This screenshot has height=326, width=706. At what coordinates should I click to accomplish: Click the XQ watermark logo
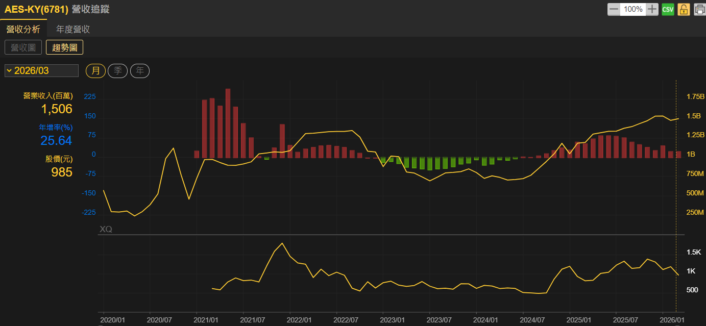106,230
